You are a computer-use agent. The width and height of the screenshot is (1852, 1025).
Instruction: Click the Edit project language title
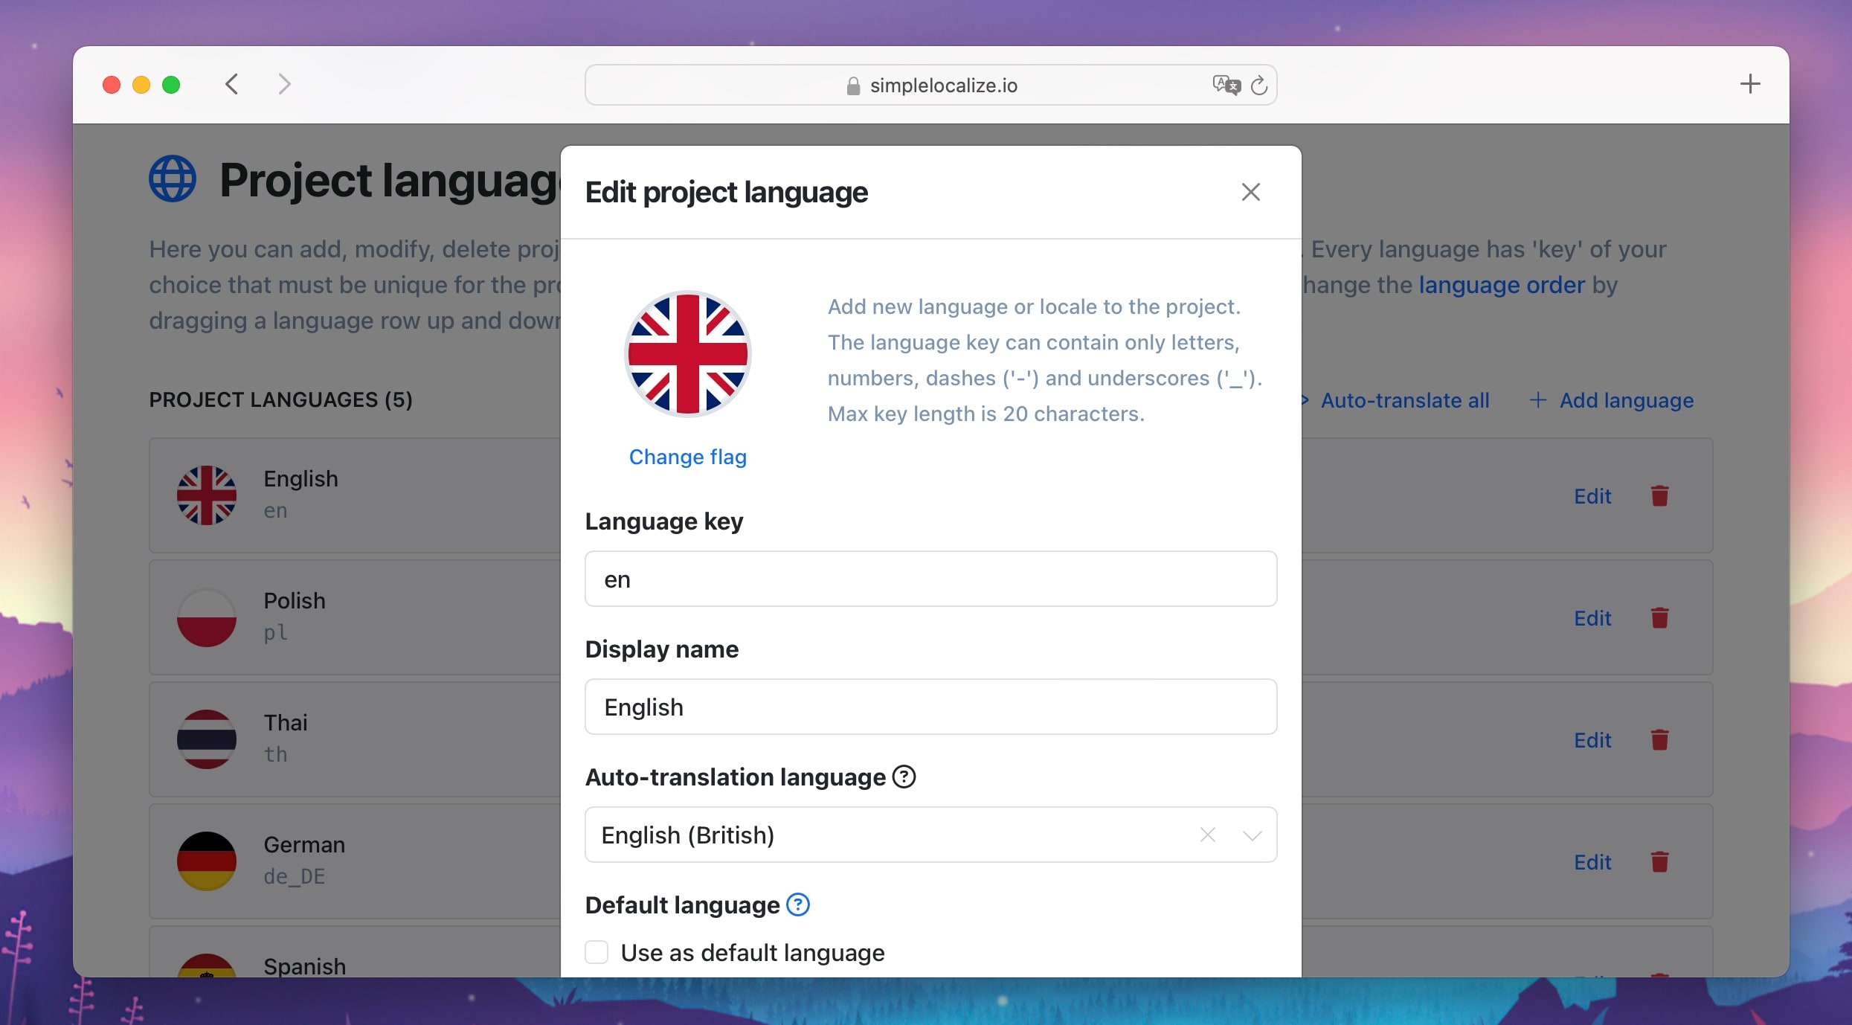[x=726, y=192]
